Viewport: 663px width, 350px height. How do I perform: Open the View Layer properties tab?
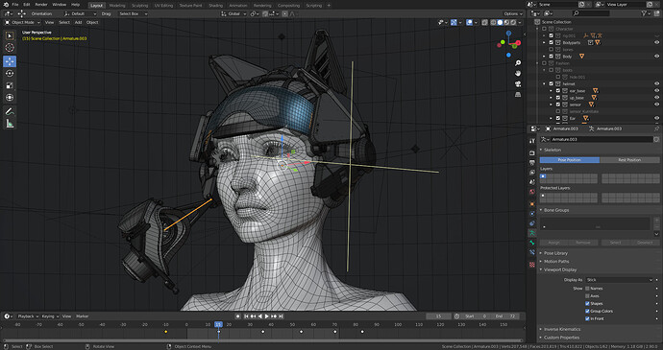532,173
